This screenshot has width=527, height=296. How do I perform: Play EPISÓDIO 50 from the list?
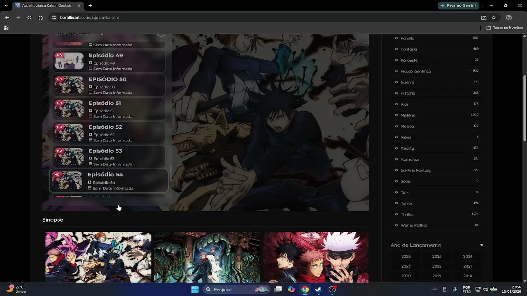(109, 85)
